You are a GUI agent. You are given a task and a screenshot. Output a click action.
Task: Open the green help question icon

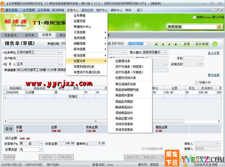click(214, 44)
